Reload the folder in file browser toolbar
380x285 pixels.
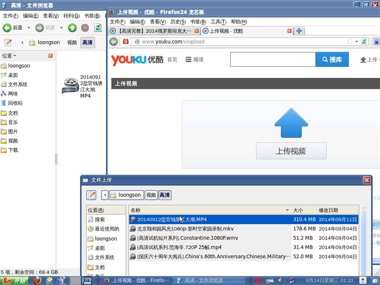tap(98, 28)
